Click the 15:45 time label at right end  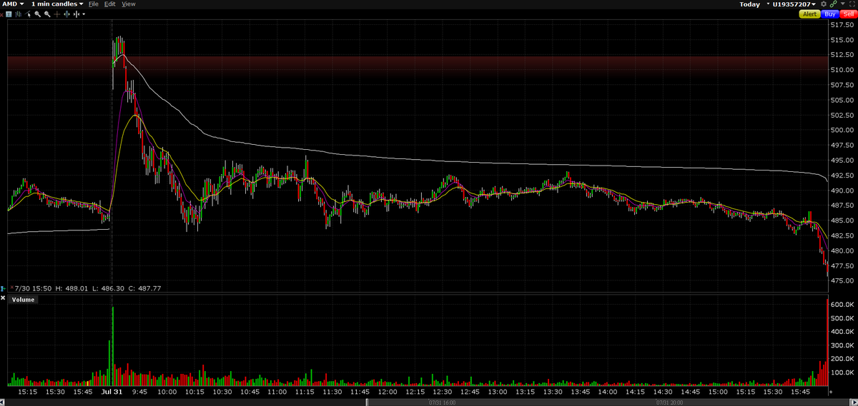point(800,392)
